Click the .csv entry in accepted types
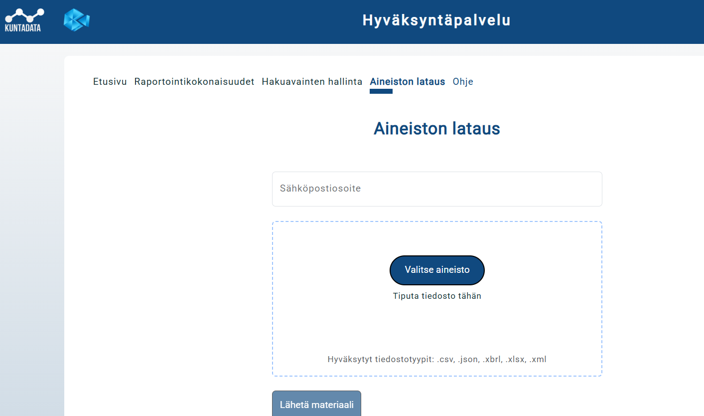The image size is (704, 416). click(x=445, y=359)
